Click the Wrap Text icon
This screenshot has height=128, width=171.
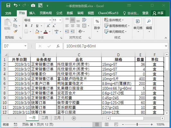click(84, 20)
